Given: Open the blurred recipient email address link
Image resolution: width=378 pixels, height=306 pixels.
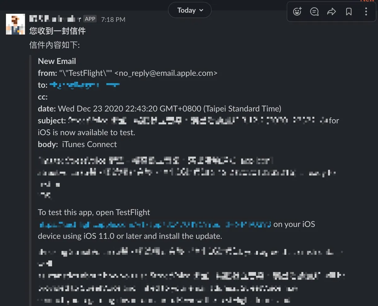Looking at the screenshot, I should click(84, 85).
